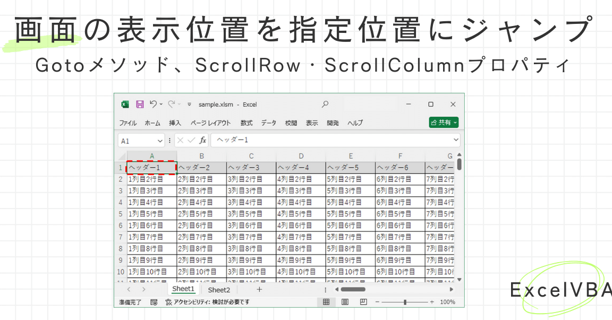Click the Undo icon

155,105
